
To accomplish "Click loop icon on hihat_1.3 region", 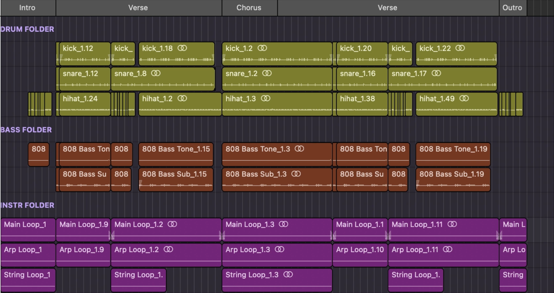I will (265, 98).
